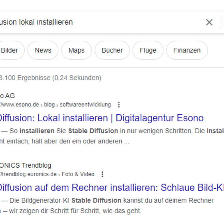
Task: Select the Flüge search filter
Action: (148, 50)
